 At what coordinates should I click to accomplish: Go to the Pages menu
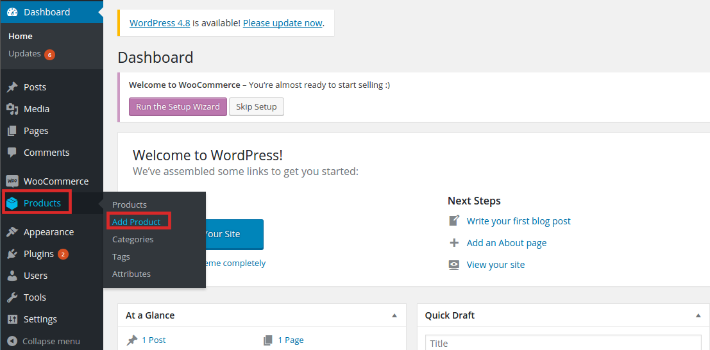(x=36, y=131)
